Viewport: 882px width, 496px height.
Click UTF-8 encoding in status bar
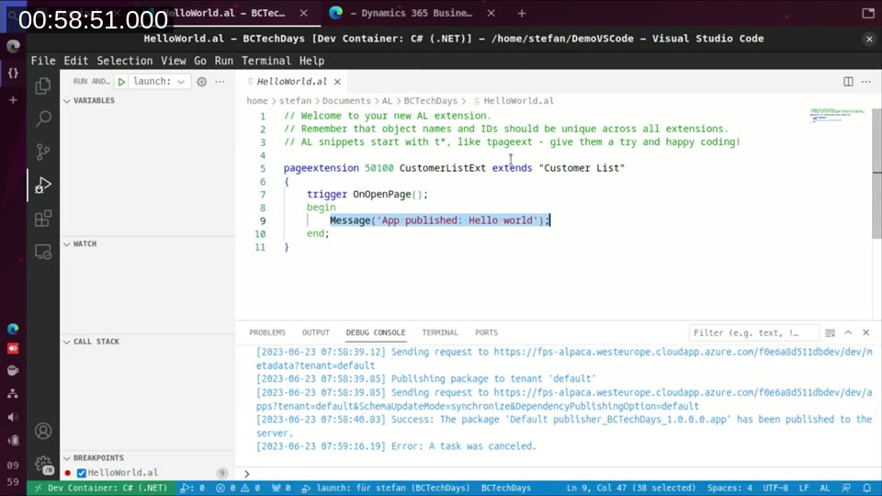click(x=775, y=488)
